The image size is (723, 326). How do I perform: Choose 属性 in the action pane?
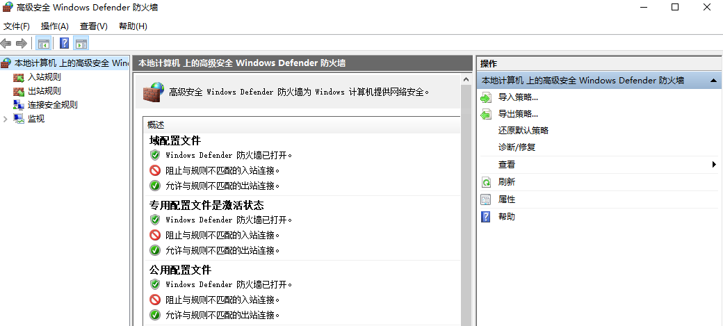[507, 199]
